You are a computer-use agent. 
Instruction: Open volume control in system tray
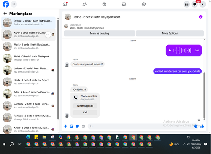pyautogui.click(x=188, y=144)
